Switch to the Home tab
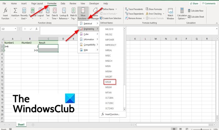 point(14,3)
